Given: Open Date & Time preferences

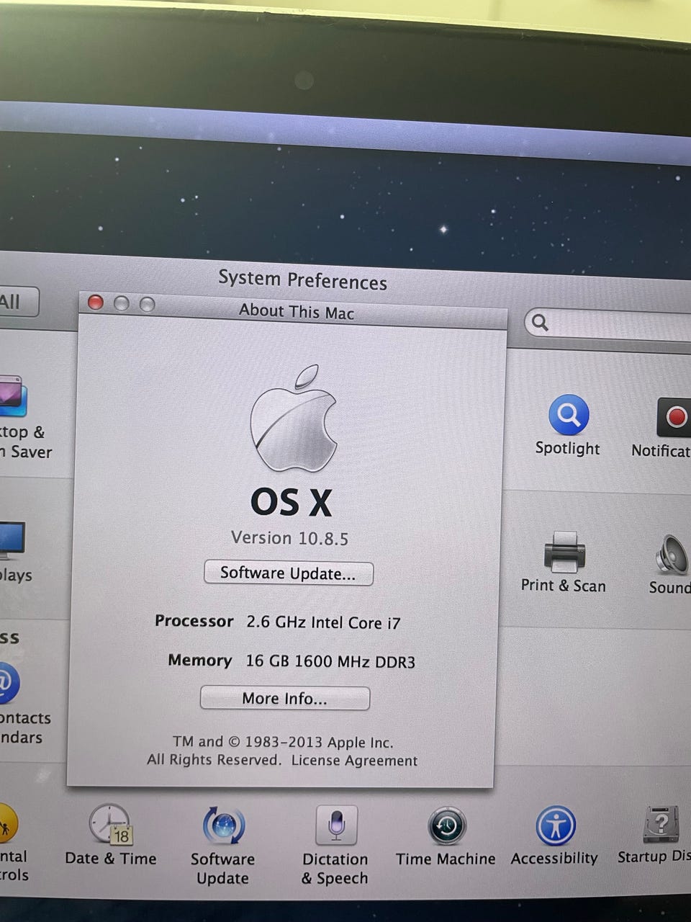Looking at the screenshot, I should tap(110, 825).
